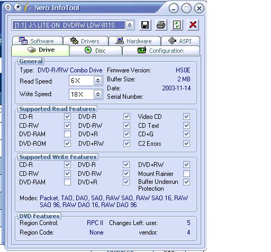Click user changes left value 5
This screenshot has height=252, width=271.
(x=188, y=223)
